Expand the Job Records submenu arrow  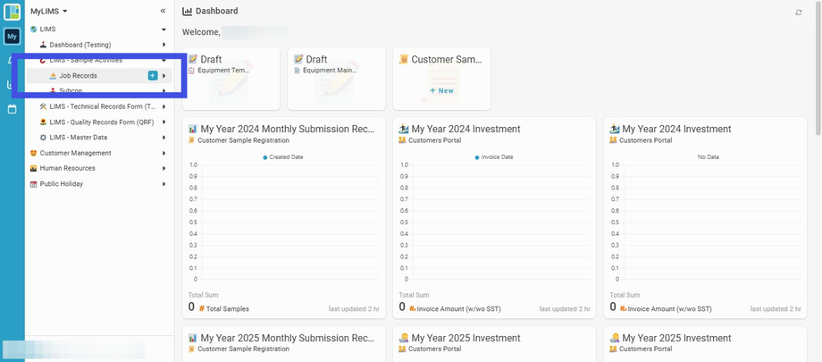164,76
